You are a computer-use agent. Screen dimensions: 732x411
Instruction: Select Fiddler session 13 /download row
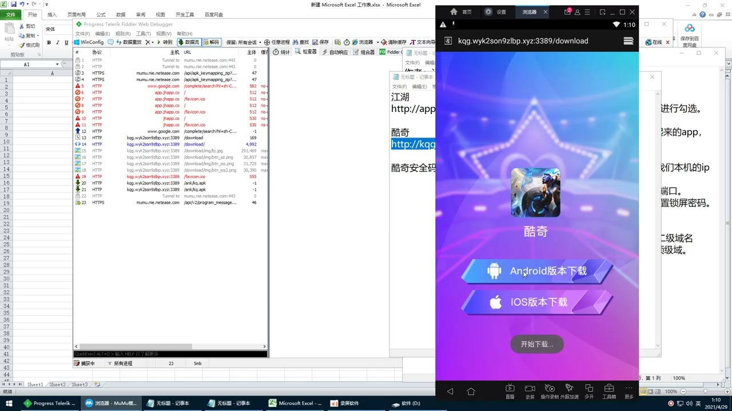tap(170, 138)
